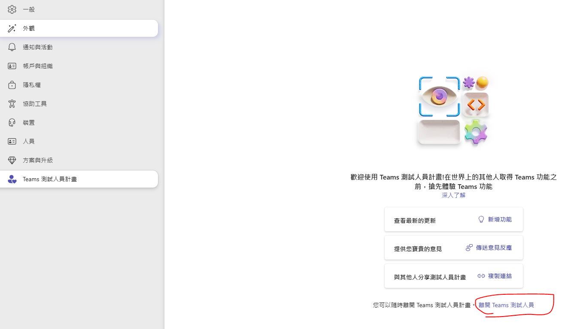This screenshot has width=577, height=329.
Task: Click the ID card icon beside 帳戶與組織
Action: coord(12,66)
